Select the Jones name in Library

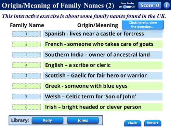[x=83, y=120]
